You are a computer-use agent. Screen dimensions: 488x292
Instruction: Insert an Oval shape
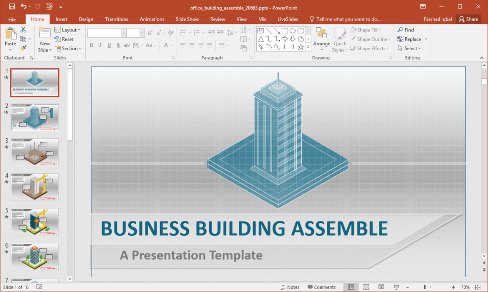(x=293, y=31)
